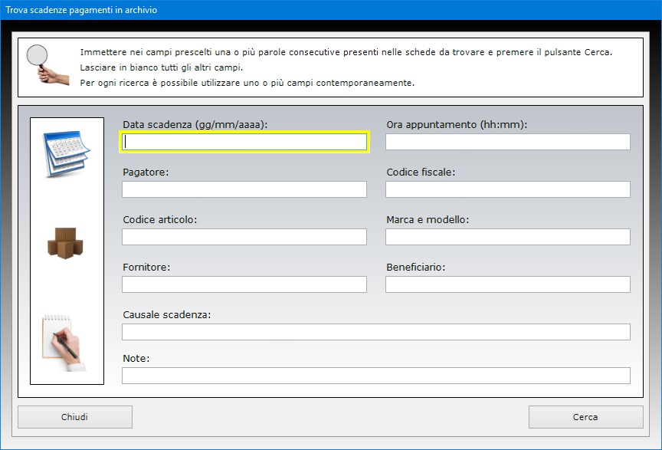Click the instruction text about Cerca
The image size is (662, 450).
click(346, 52)
